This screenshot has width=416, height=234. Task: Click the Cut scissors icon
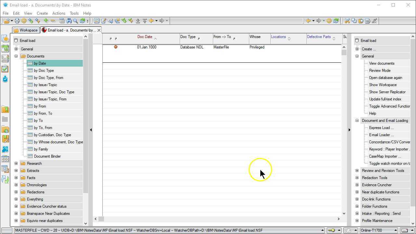pos(347,21)
